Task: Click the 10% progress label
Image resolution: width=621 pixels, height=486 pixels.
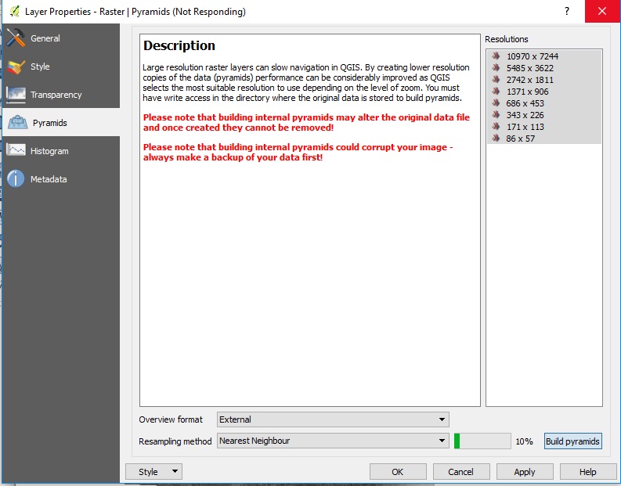Action: pos(525,441)
